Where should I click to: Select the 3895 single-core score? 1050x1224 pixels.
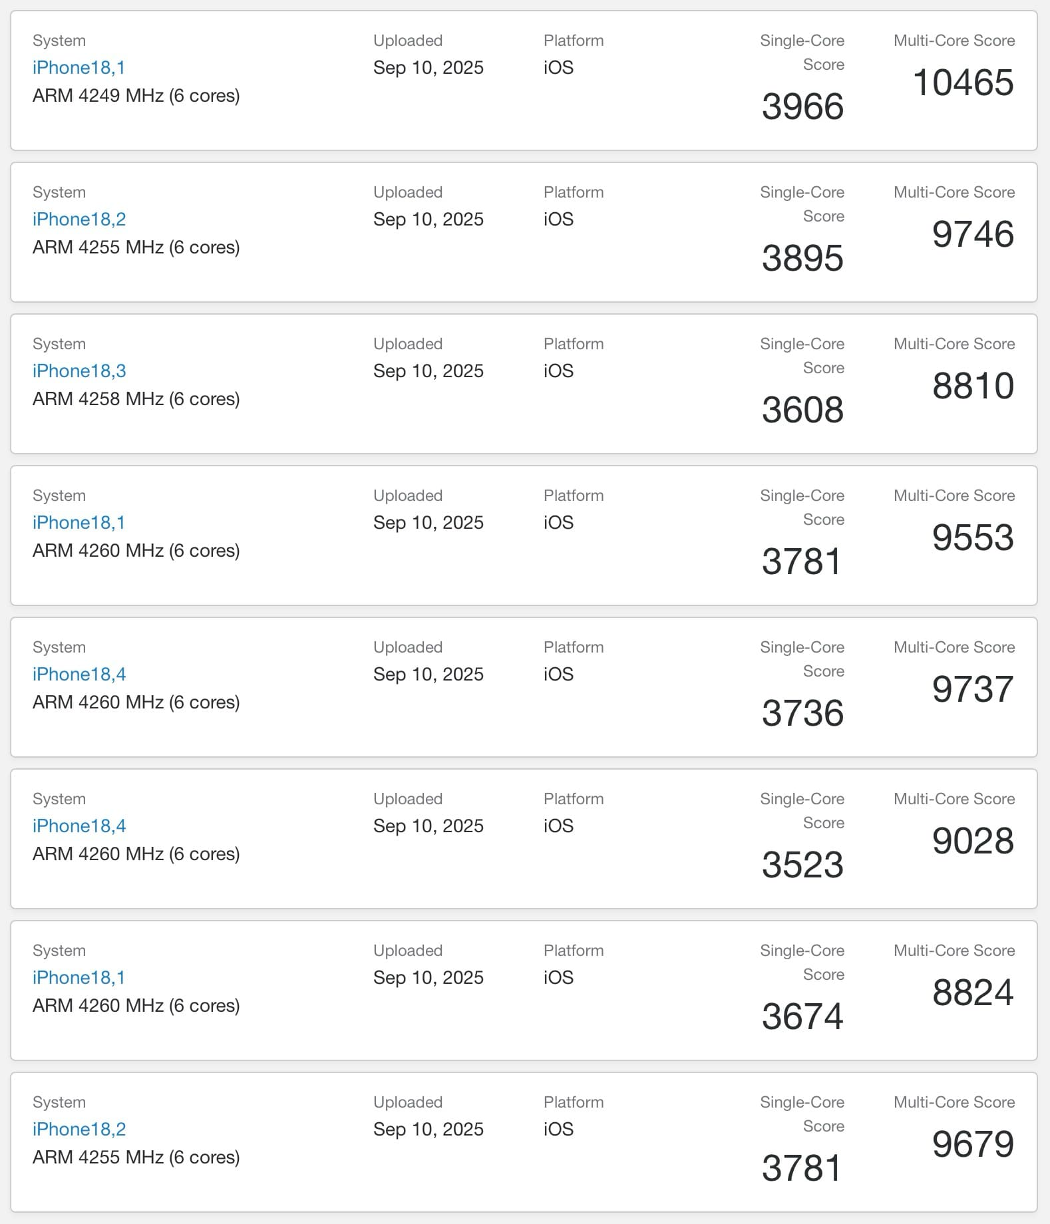[802, 258]
